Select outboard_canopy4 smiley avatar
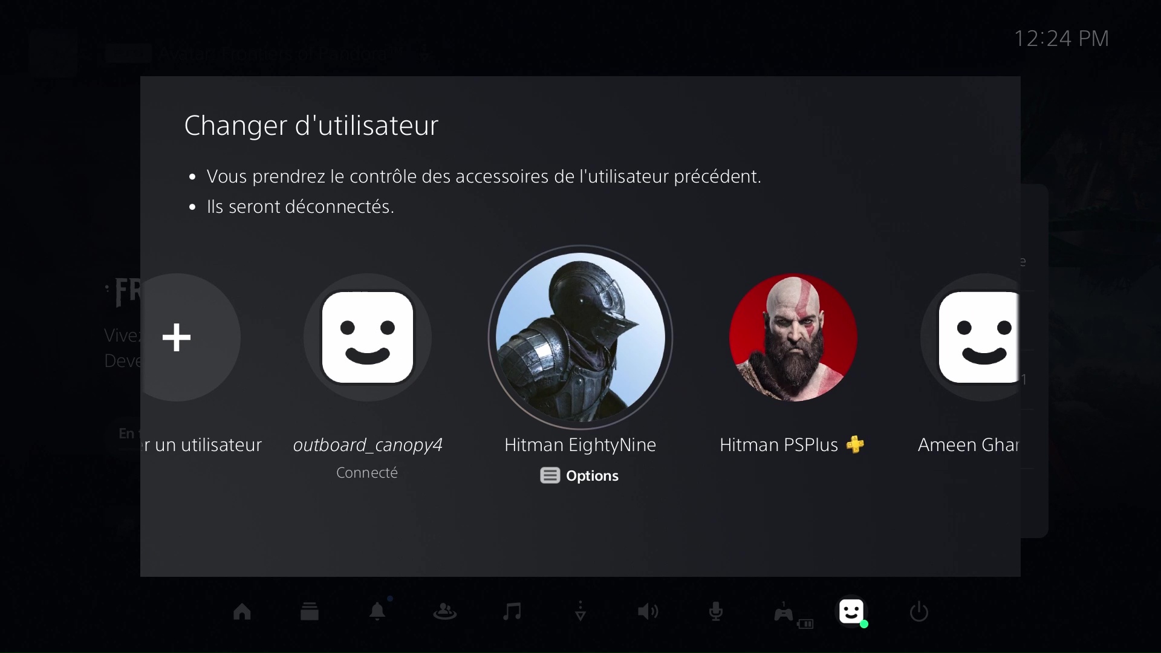 [x=368, y=337]
